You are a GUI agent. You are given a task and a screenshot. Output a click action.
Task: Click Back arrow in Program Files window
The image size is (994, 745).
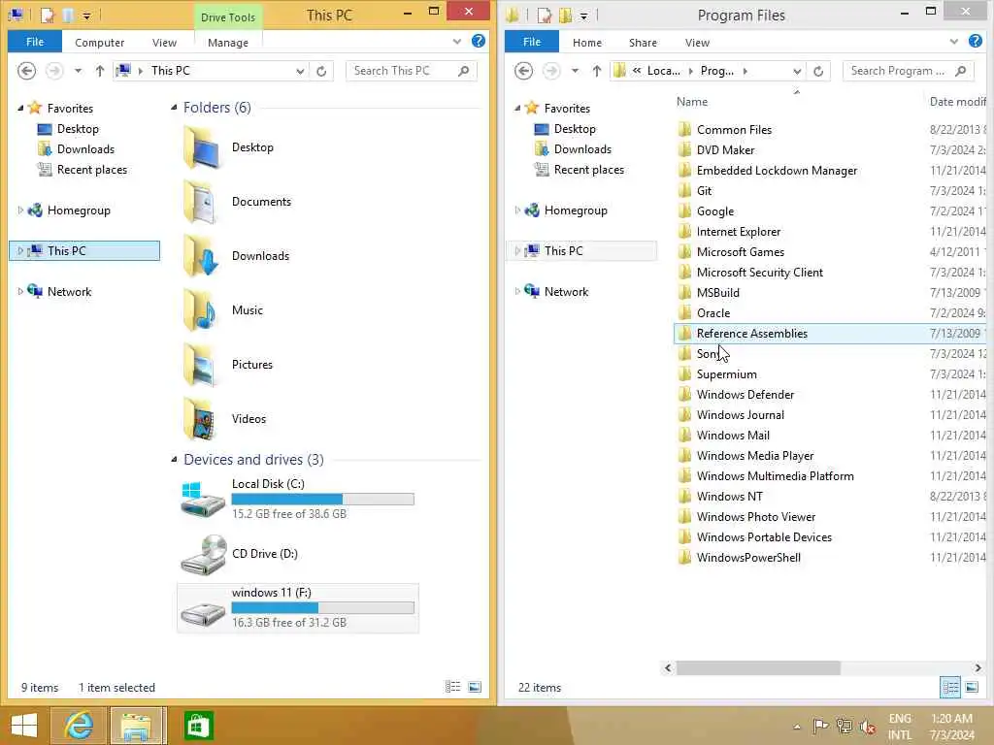pos(523,71)
